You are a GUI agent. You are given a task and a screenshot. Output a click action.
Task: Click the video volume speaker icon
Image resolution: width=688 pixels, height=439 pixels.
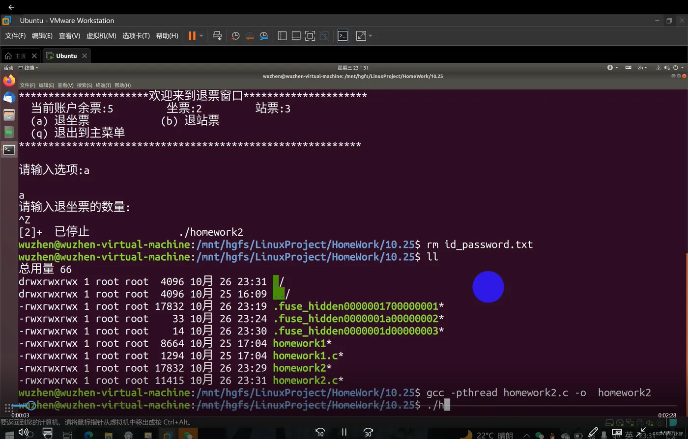point(23,432)
